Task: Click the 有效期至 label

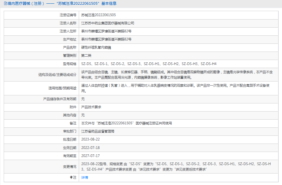Action: click(70, 156)
